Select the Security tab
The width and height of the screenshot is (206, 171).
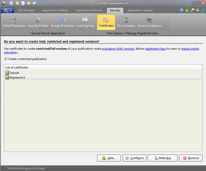(115, 10)
